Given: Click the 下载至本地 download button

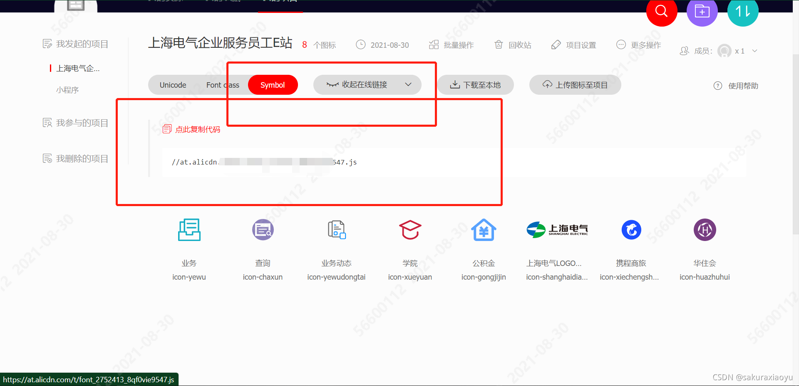Looking at the screenshot, I should click(x=475, y=85).
